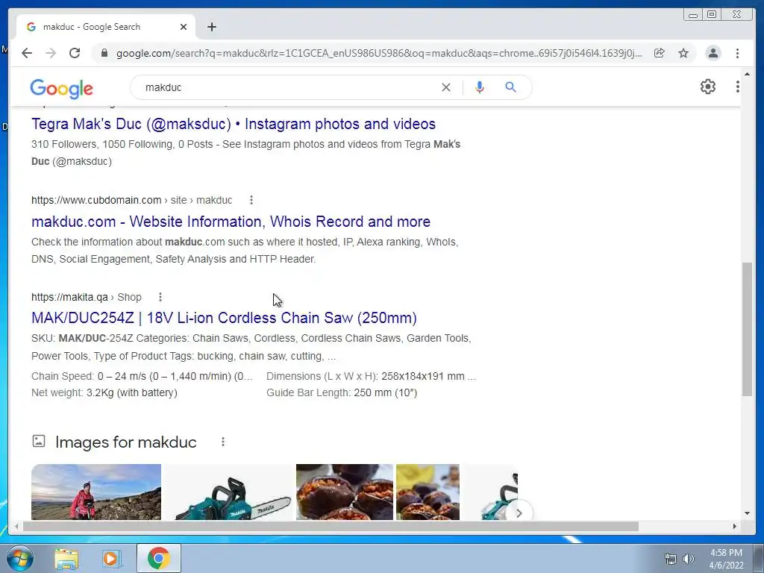Open the second stuffed dates image
The height and width of the screenshot is (573, 764).
(428, 492)
